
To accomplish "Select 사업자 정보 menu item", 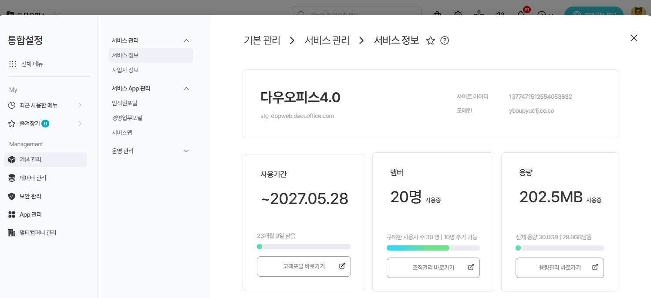I will 125,70.
